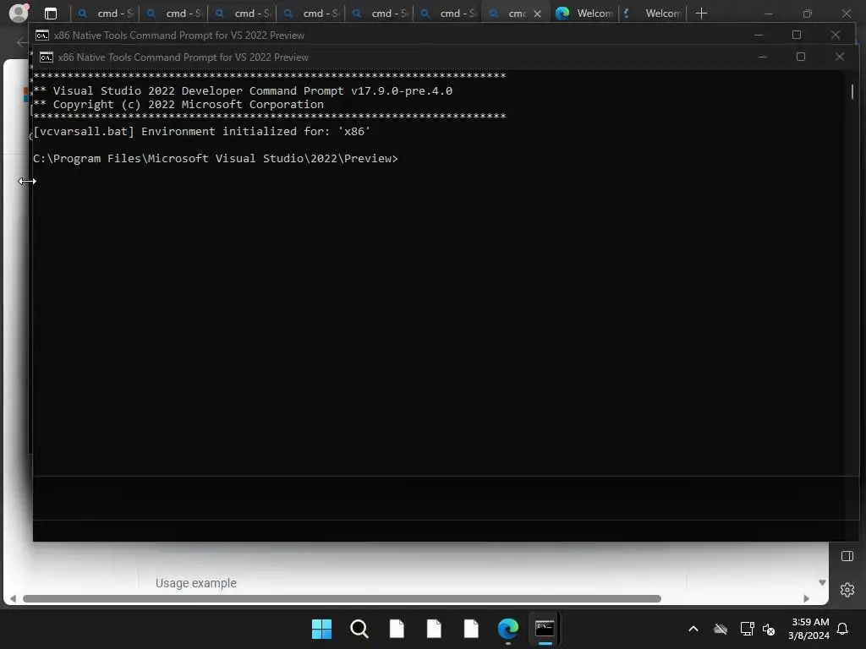Minimize the back command prompt window
This screenshot has height=649, width=866.
759,35
